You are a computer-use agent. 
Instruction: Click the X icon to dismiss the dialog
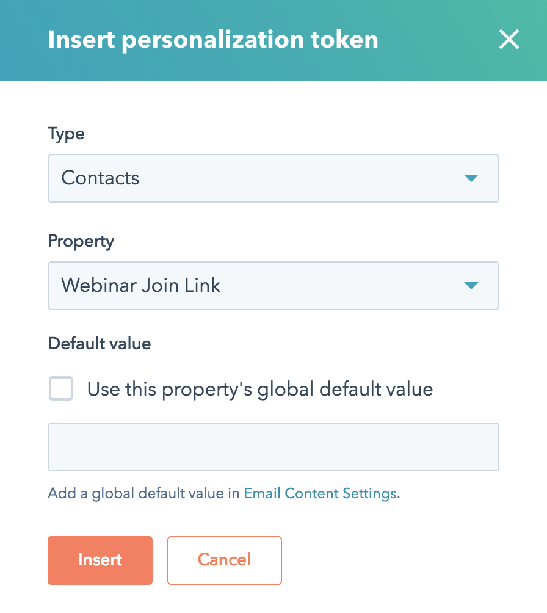pos(509,40)
